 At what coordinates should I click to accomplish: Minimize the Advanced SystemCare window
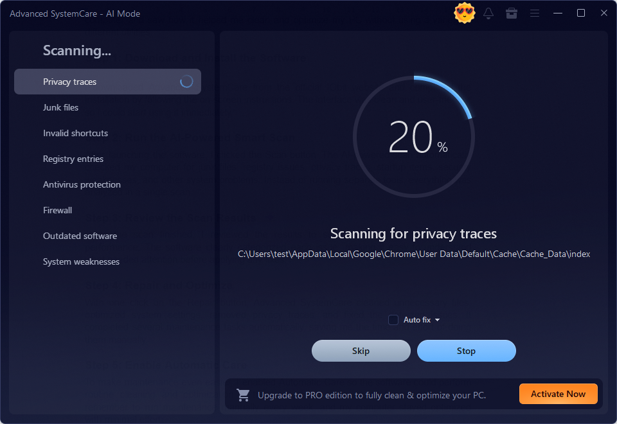[x=558, y=13]
